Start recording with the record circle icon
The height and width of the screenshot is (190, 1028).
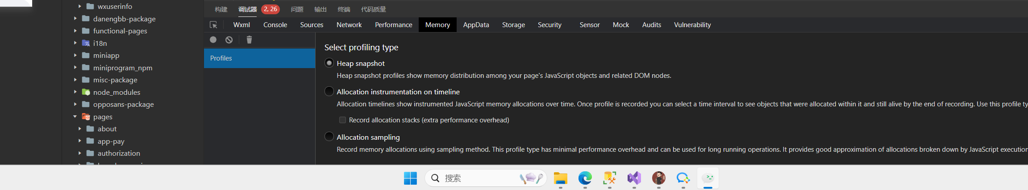pos(213,40)
